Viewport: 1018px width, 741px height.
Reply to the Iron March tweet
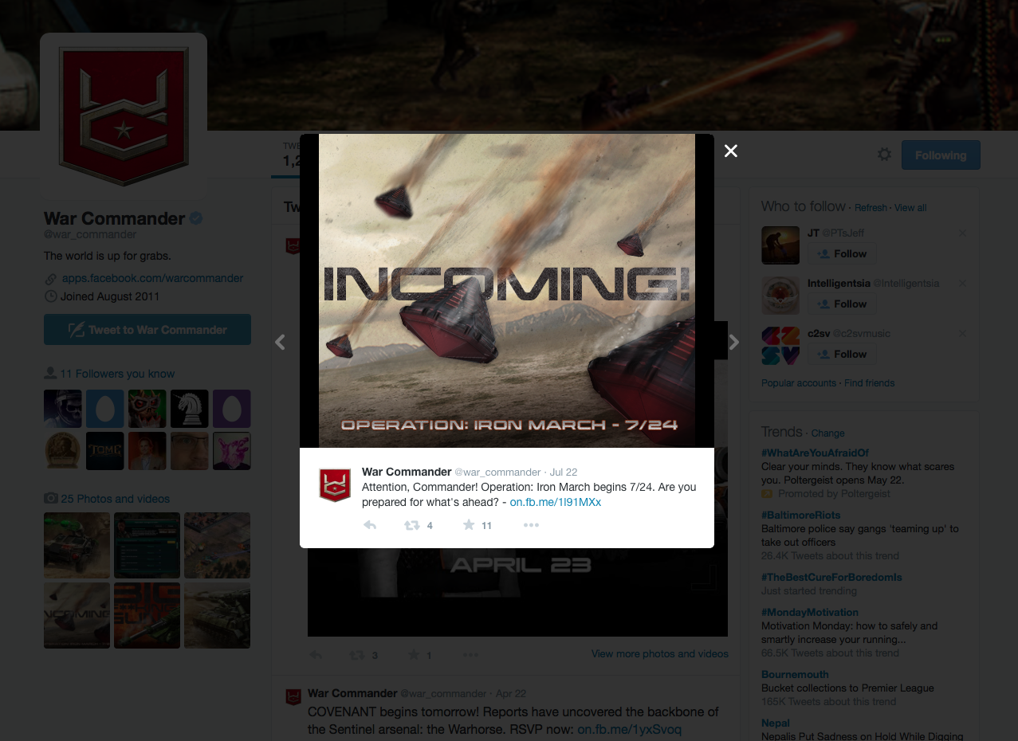pos(370,525)
